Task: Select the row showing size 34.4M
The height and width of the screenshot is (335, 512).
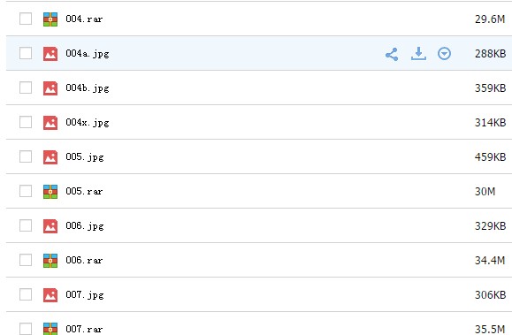Action: tap(259, 260)
